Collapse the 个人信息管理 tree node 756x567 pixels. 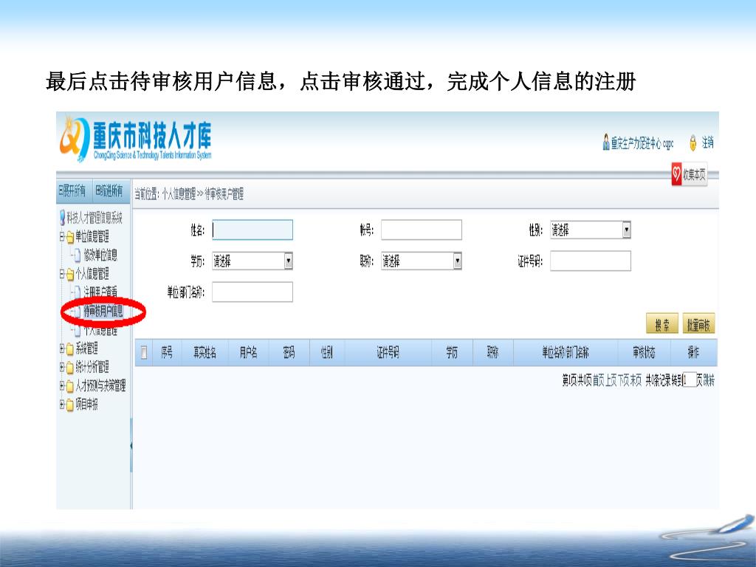(x=62, y=274)
